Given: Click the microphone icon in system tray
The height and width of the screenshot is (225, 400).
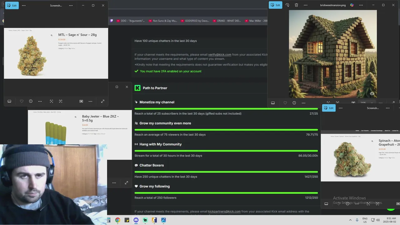Looking at the screenshot, I should point(357,220).
